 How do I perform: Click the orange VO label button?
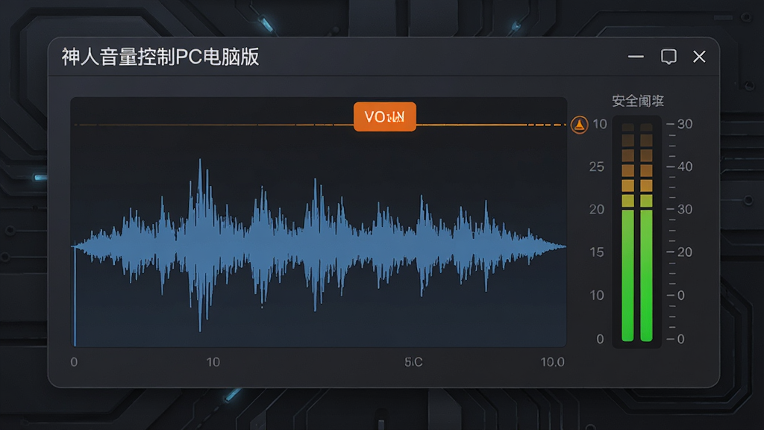(385, 116)
